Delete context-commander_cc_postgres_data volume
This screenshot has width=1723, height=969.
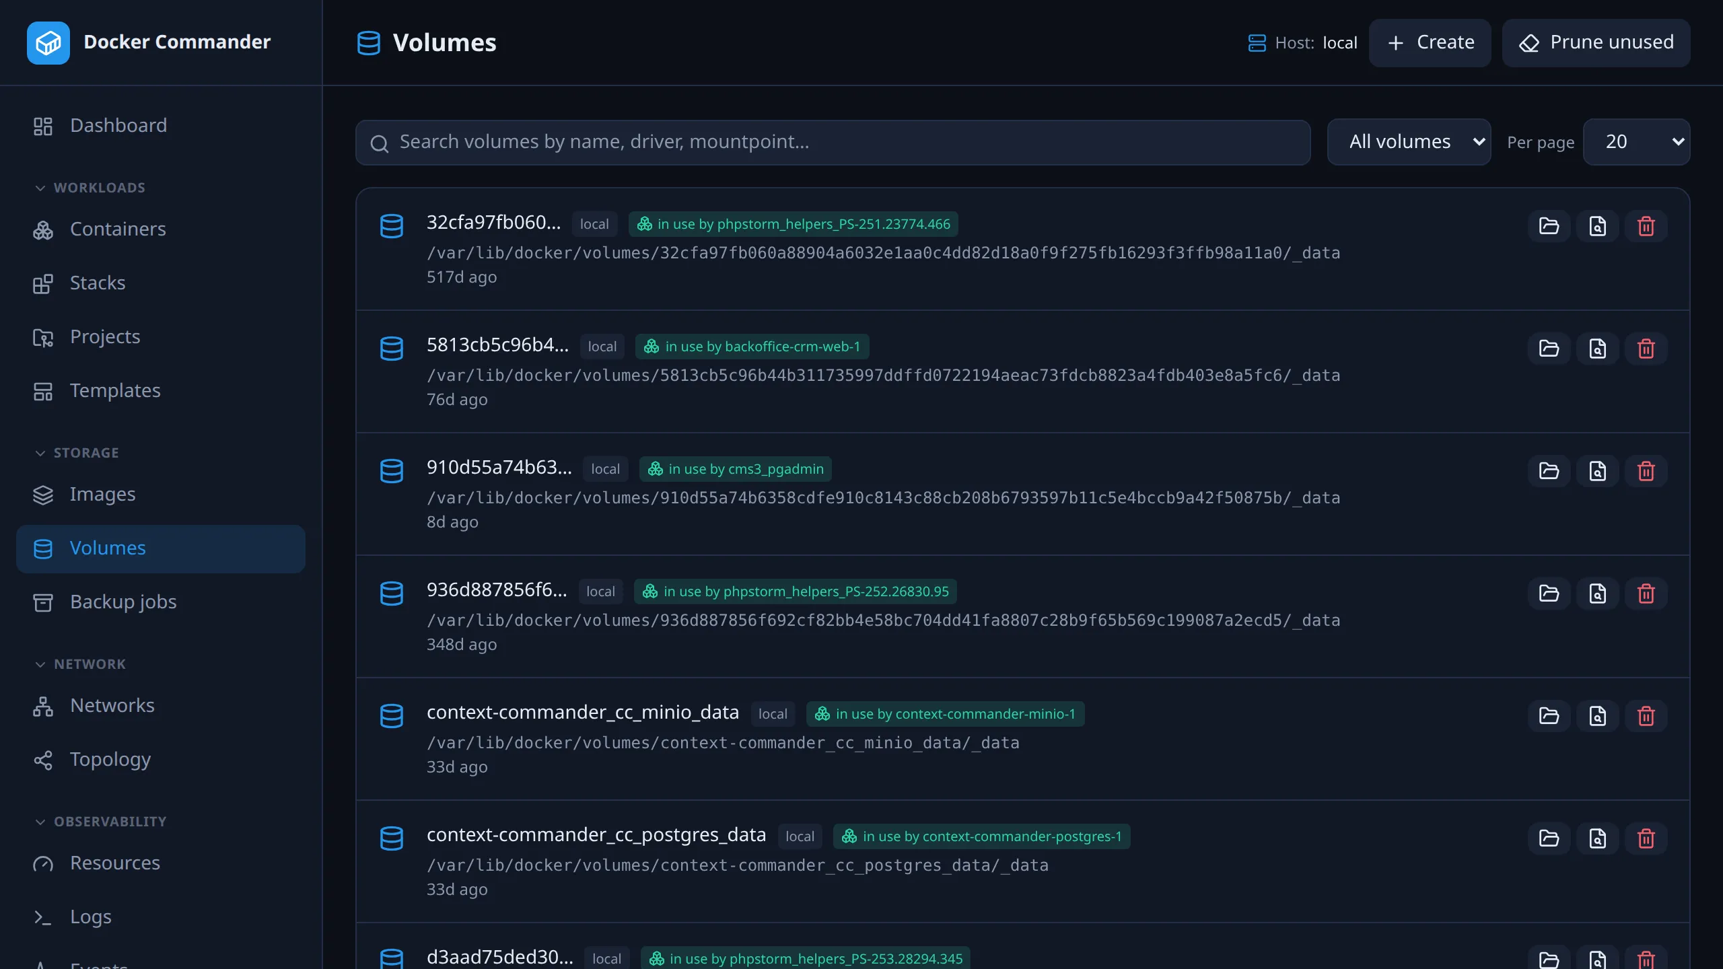pyautogui.click(x=1646, y=838)
